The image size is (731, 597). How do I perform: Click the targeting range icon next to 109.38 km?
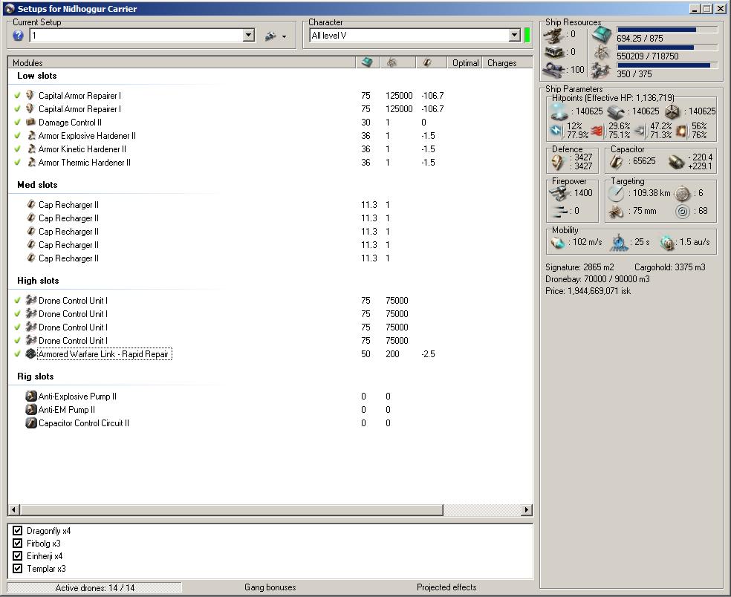[617, 193]
